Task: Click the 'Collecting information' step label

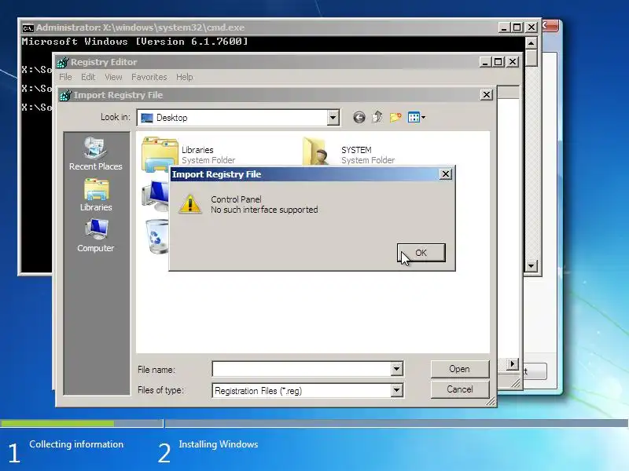Action: (x=76, y=444)
